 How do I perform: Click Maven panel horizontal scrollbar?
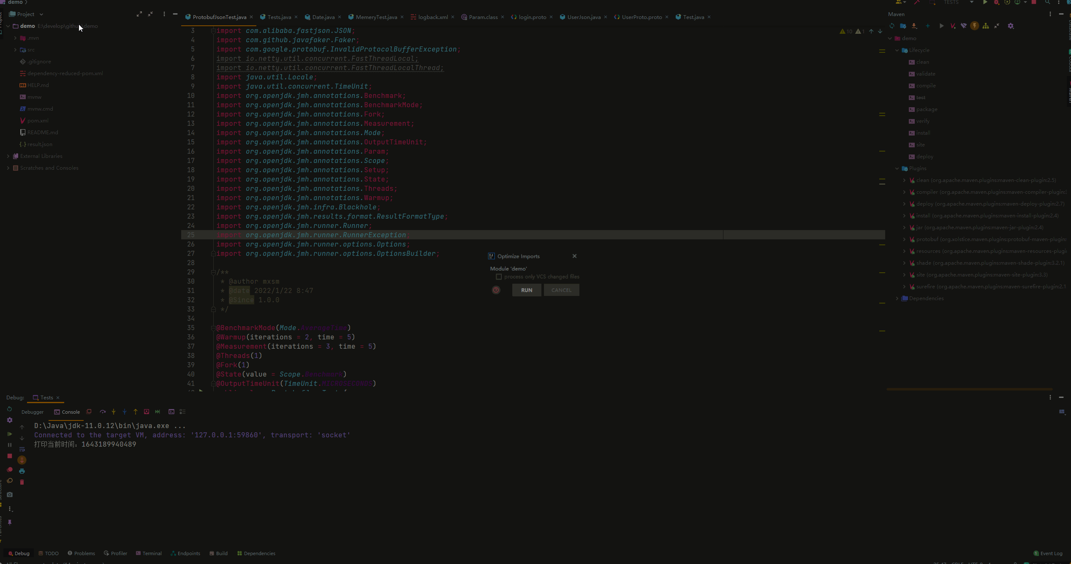[x=969, y=389]
